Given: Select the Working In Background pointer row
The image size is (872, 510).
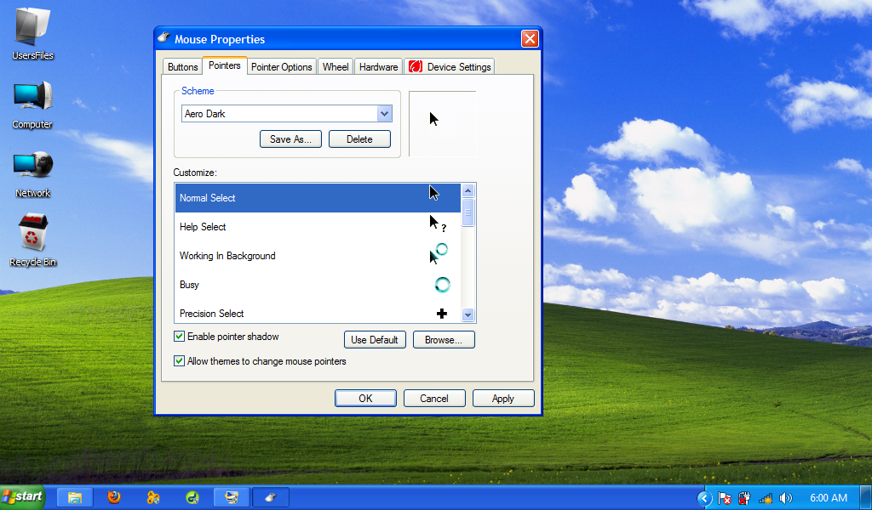Looking at the screenshot, I should pyautogui.click(x=318, y=256).
